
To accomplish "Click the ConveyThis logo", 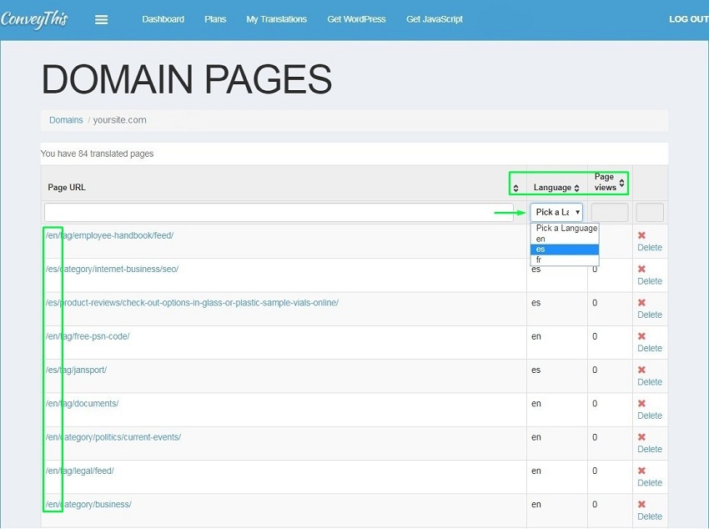I will tap(35, 19).
